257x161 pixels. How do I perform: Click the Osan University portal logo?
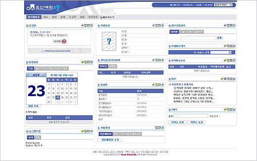click(x=43, y=8)
